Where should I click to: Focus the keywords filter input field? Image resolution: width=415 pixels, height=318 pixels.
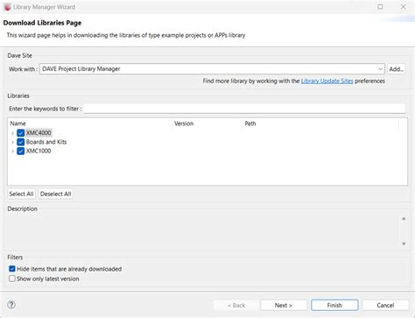point(244,109)
